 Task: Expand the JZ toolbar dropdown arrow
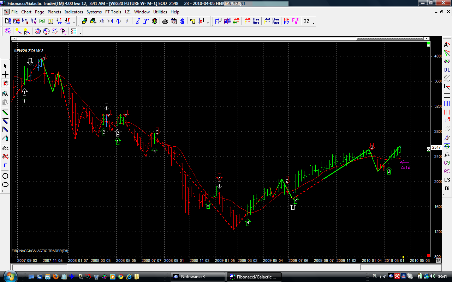pyautogui.click(x=313, y=23)
